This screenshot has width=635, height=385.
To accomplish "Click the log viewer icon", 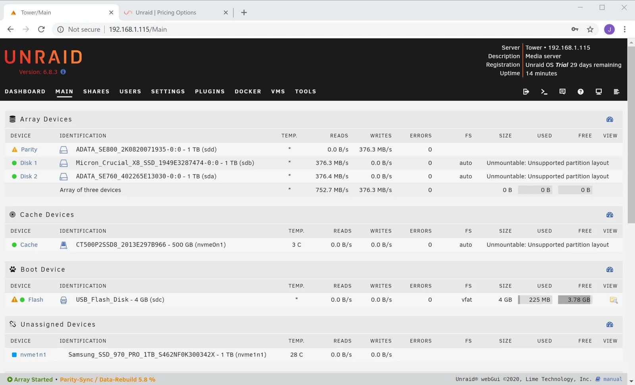I will 616,92.
